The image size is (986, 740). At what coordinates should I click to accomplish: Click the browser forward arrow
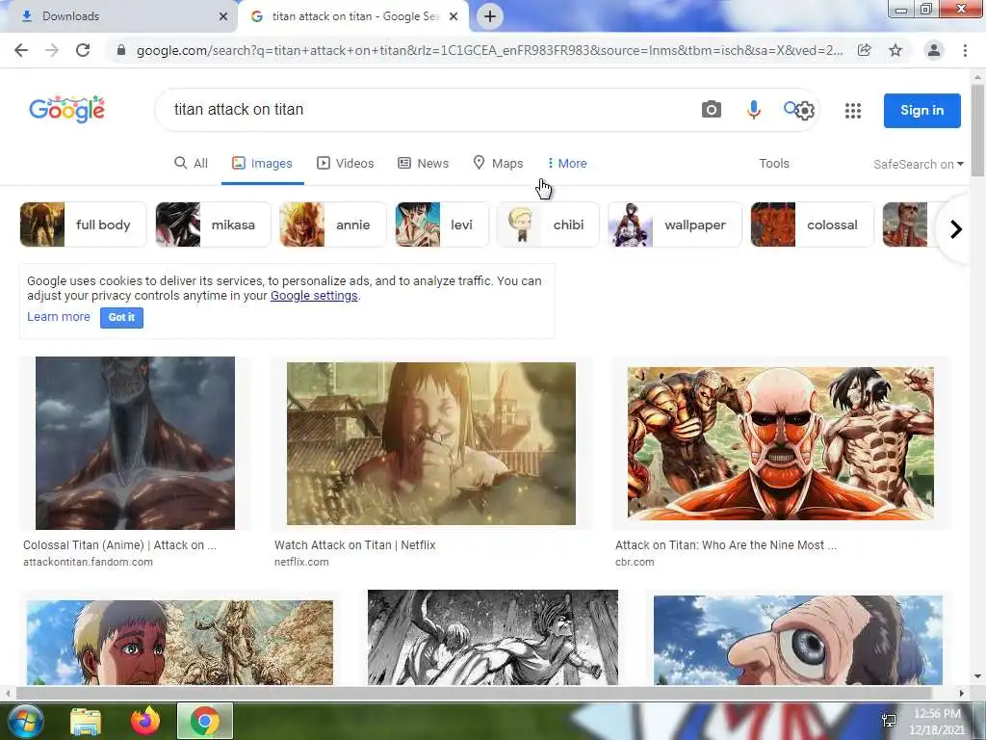point(52,50)
